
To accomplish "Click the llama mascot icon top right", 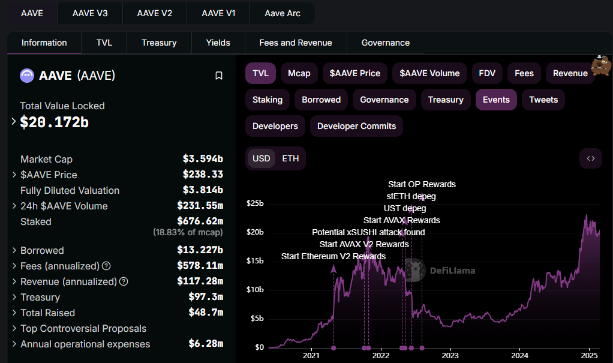I will coord(600,65).
